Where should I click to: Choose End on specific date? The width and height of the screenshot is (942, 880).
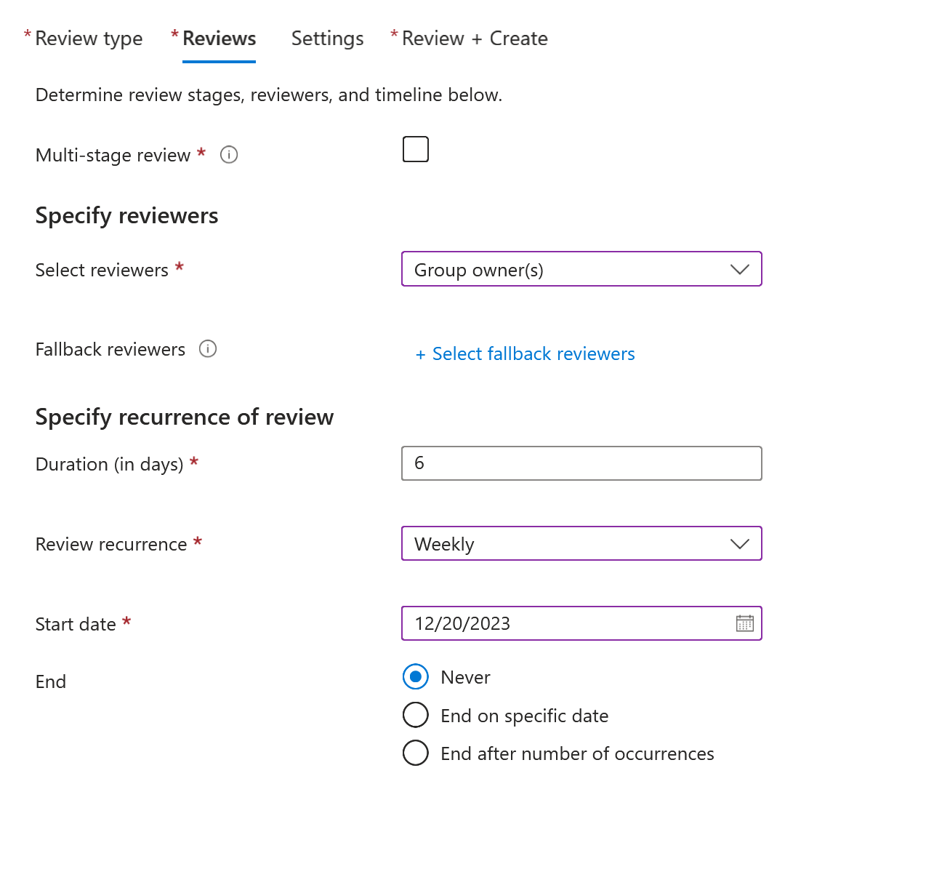click(x=416, y=715)
